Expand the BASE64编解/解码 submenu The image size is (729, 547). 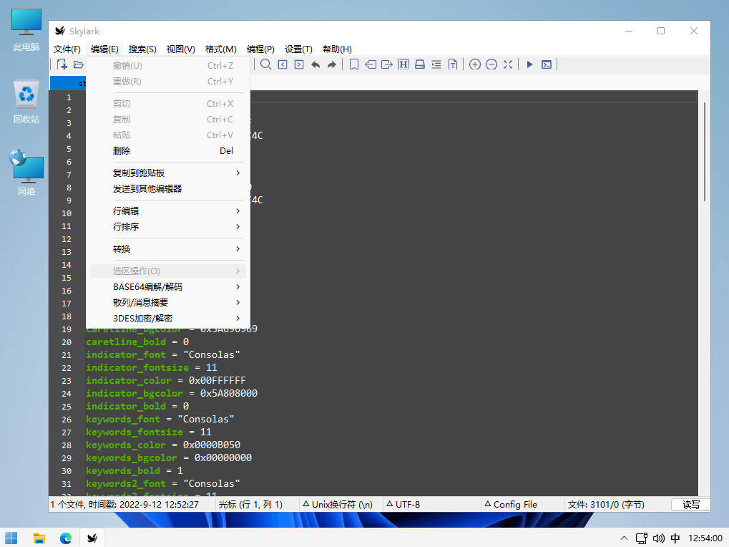tap(168, 286)
